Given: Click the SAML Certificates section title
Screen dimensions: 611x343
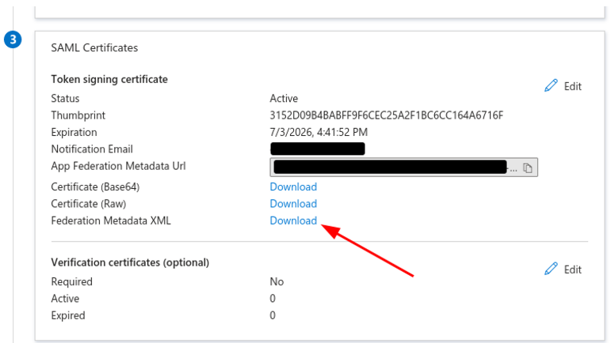Looking at the screenshot, I should pyautogui.click(x=94, y=47).
